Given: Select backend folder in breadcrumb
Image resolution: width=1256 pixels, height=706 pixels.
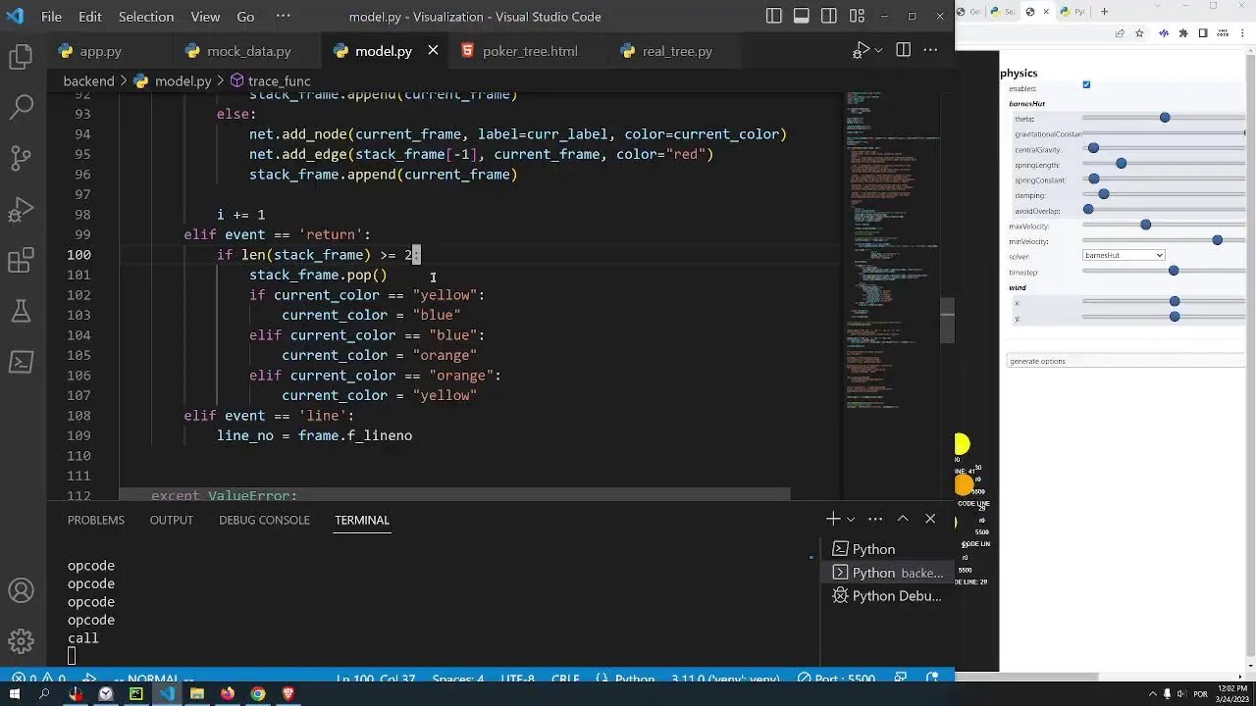Looking at the screenshot, I should click(88, 81).
